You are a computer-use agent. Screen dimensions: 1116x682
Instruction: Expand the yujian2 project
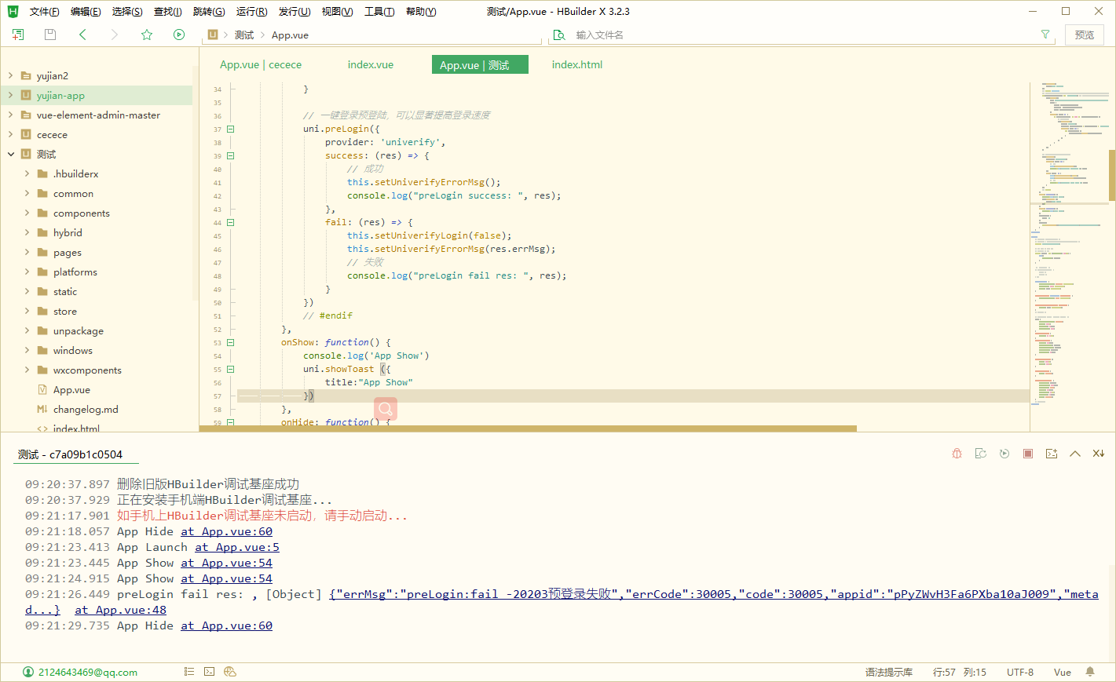coord(11,76)
